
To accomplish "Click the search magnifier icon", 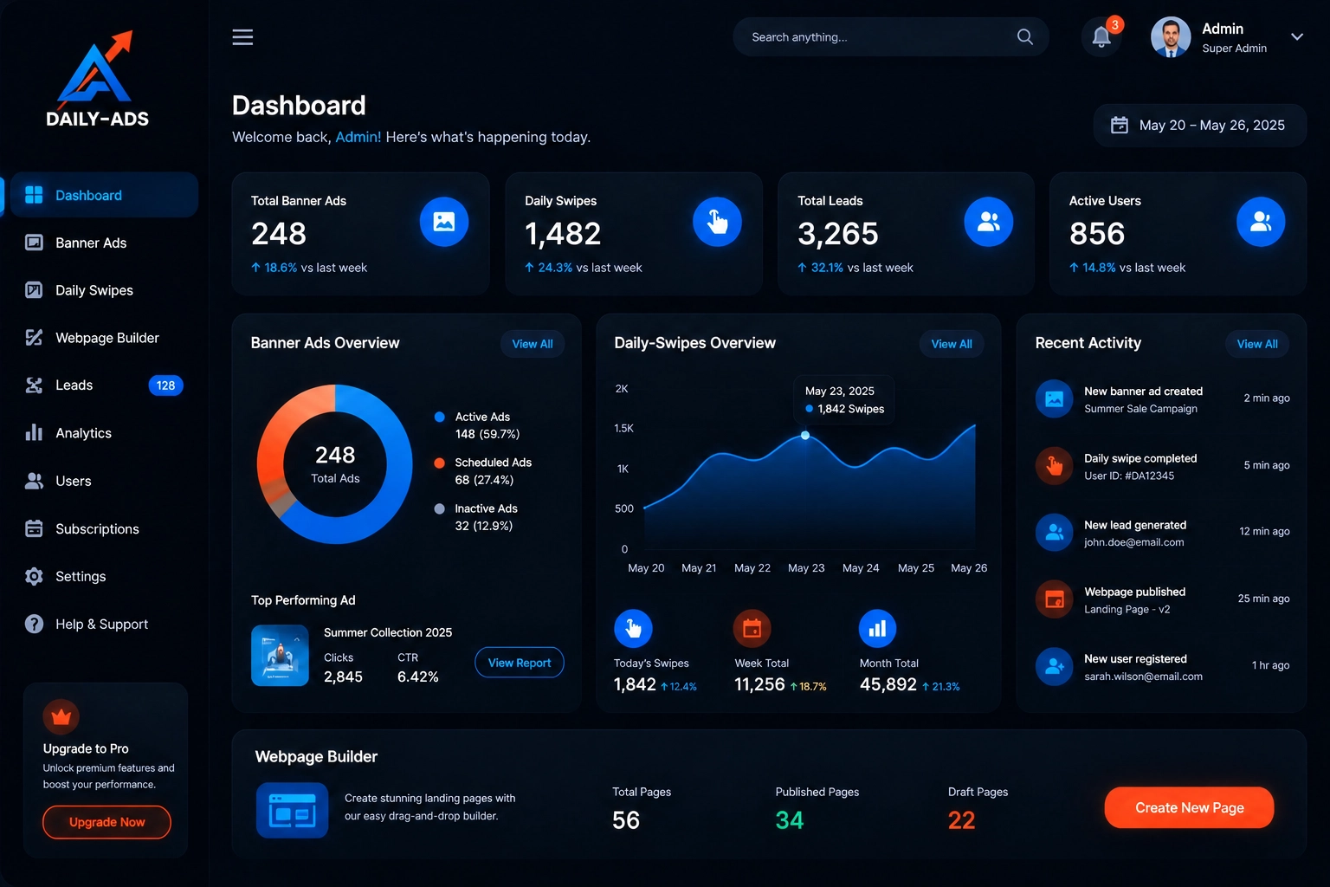I will pos(1024,36).
